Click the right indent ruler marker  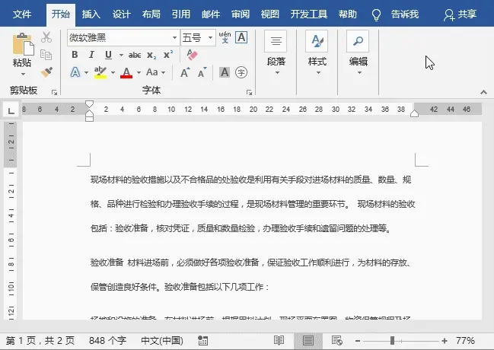(414, 113)
